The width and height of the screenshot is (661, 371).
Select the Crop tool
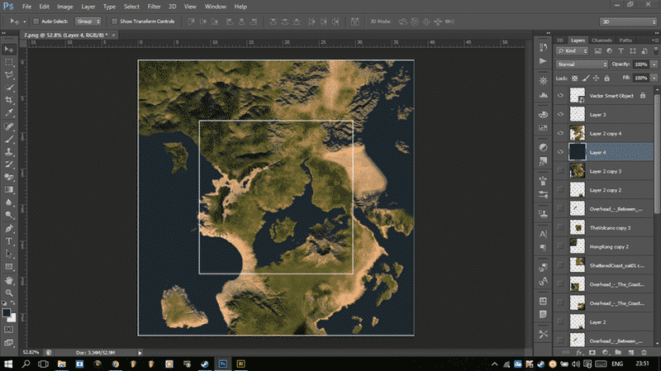click(9, 99)
